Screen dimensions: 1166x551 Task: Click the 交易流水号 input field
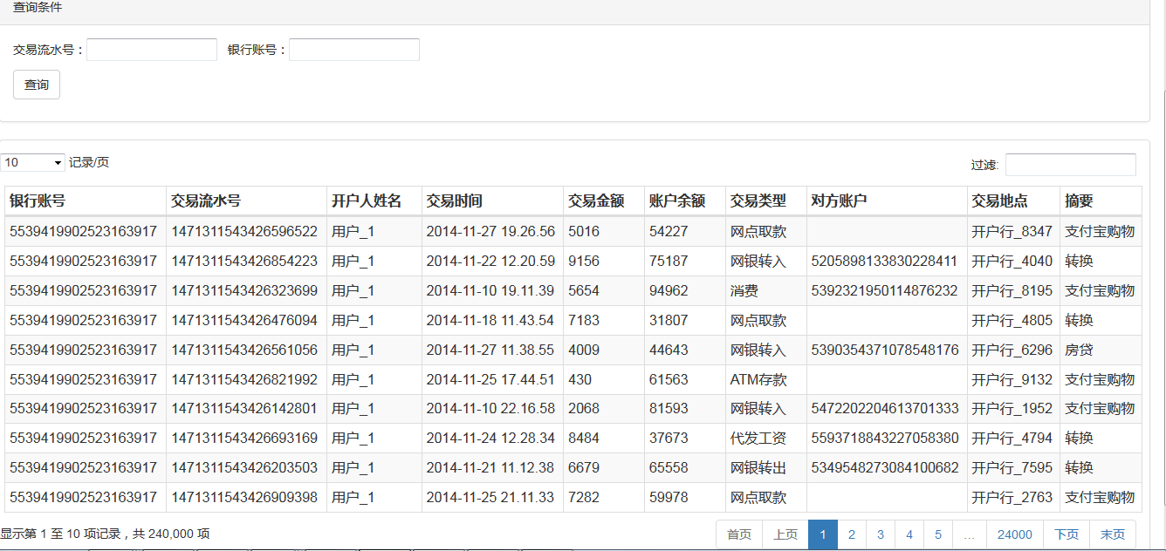point(150,49)
